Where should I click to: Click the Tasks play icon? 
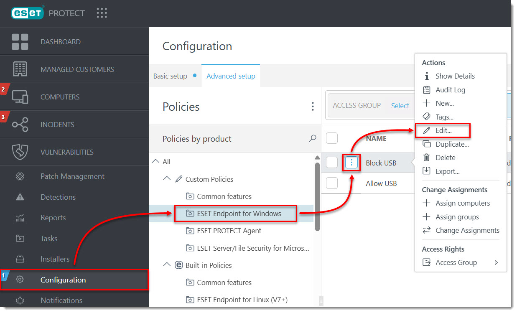point(20,239)
